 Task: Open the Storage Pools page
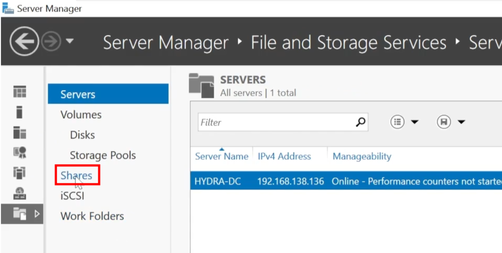[x=103, y=155]
